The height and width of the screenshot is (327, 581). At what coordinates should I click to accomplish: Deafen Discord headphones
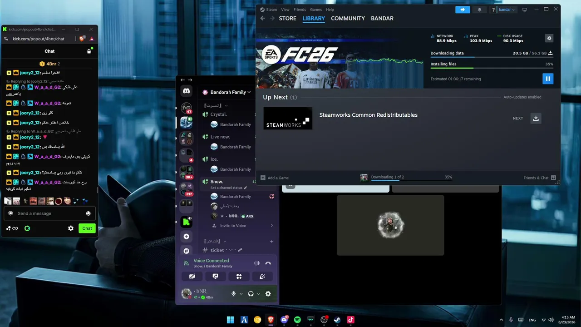pyautogui.click(x=251, y=294)
